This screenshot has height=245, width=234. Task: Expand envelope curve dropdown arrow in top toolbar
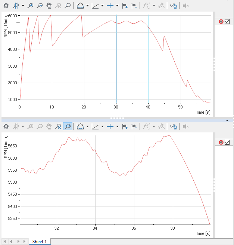(87, 6)
